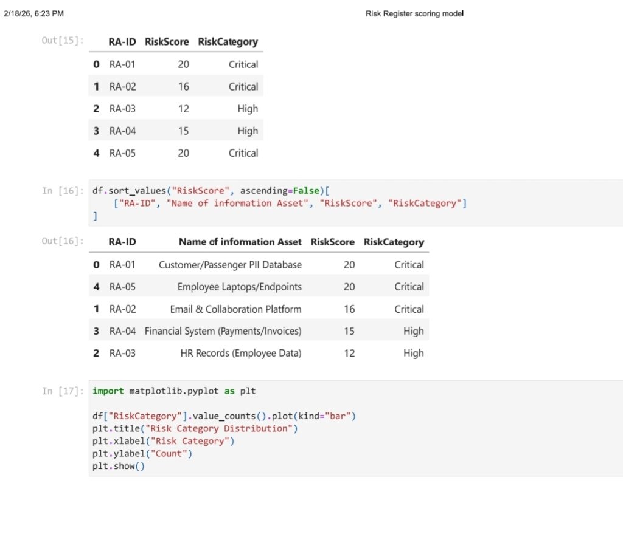Click the In [17] prompt label
623x537 pixels.
tap(63, 391)
